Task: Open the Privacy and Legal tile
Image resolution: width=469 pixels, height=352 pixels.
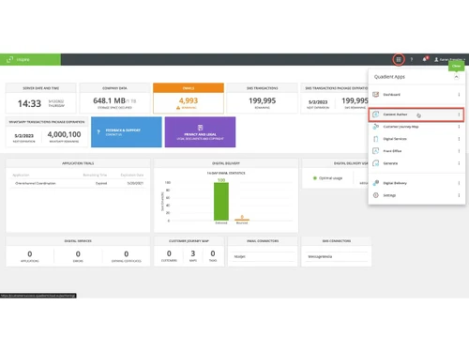Action: point(200,132)
